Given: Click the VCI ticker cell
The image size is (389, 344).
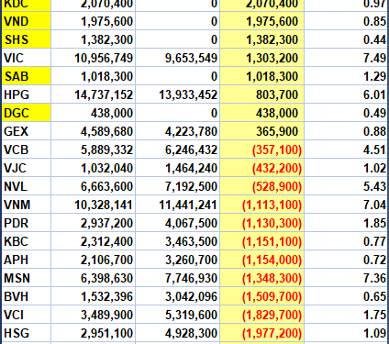Looking at the screenshot, I should [27, 315].
